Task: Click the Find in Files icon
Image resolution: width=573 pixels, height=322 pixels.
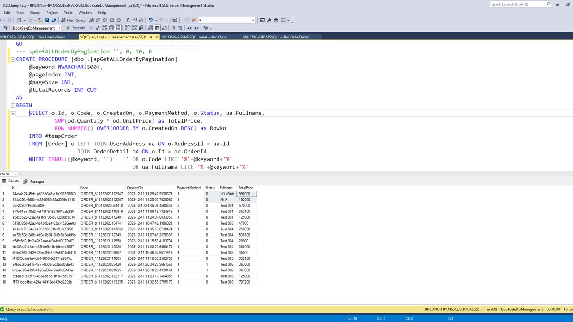Action: (193, 20)
